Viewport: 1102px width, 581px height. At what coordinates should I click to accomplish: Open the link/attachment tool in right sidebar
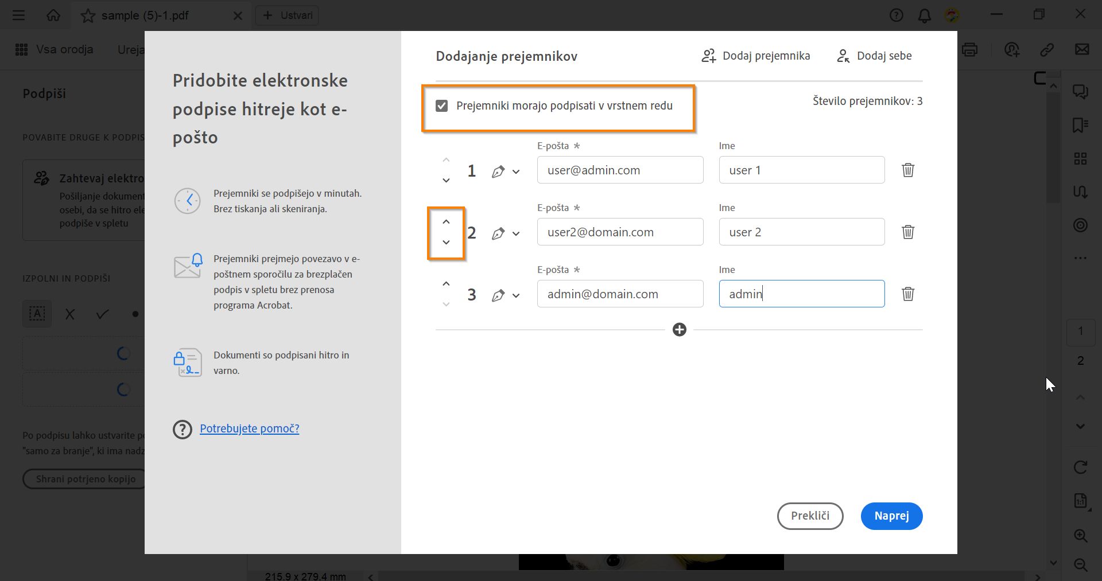pos(1081,192)
